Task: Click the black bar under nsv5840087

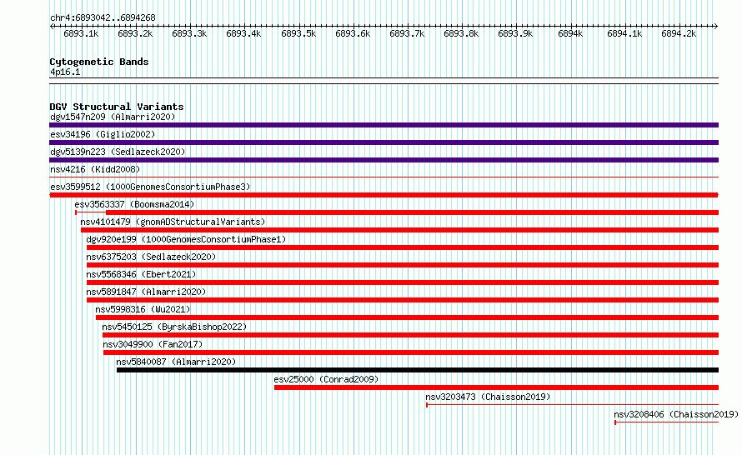Action: pyautogui.click(x=418, y=370)
